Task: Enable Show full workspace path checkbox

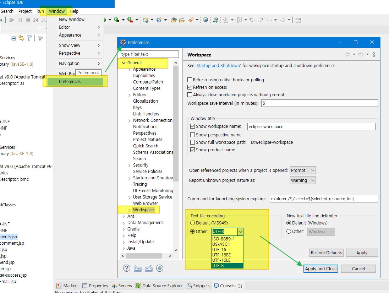Action: pos(192,142)
